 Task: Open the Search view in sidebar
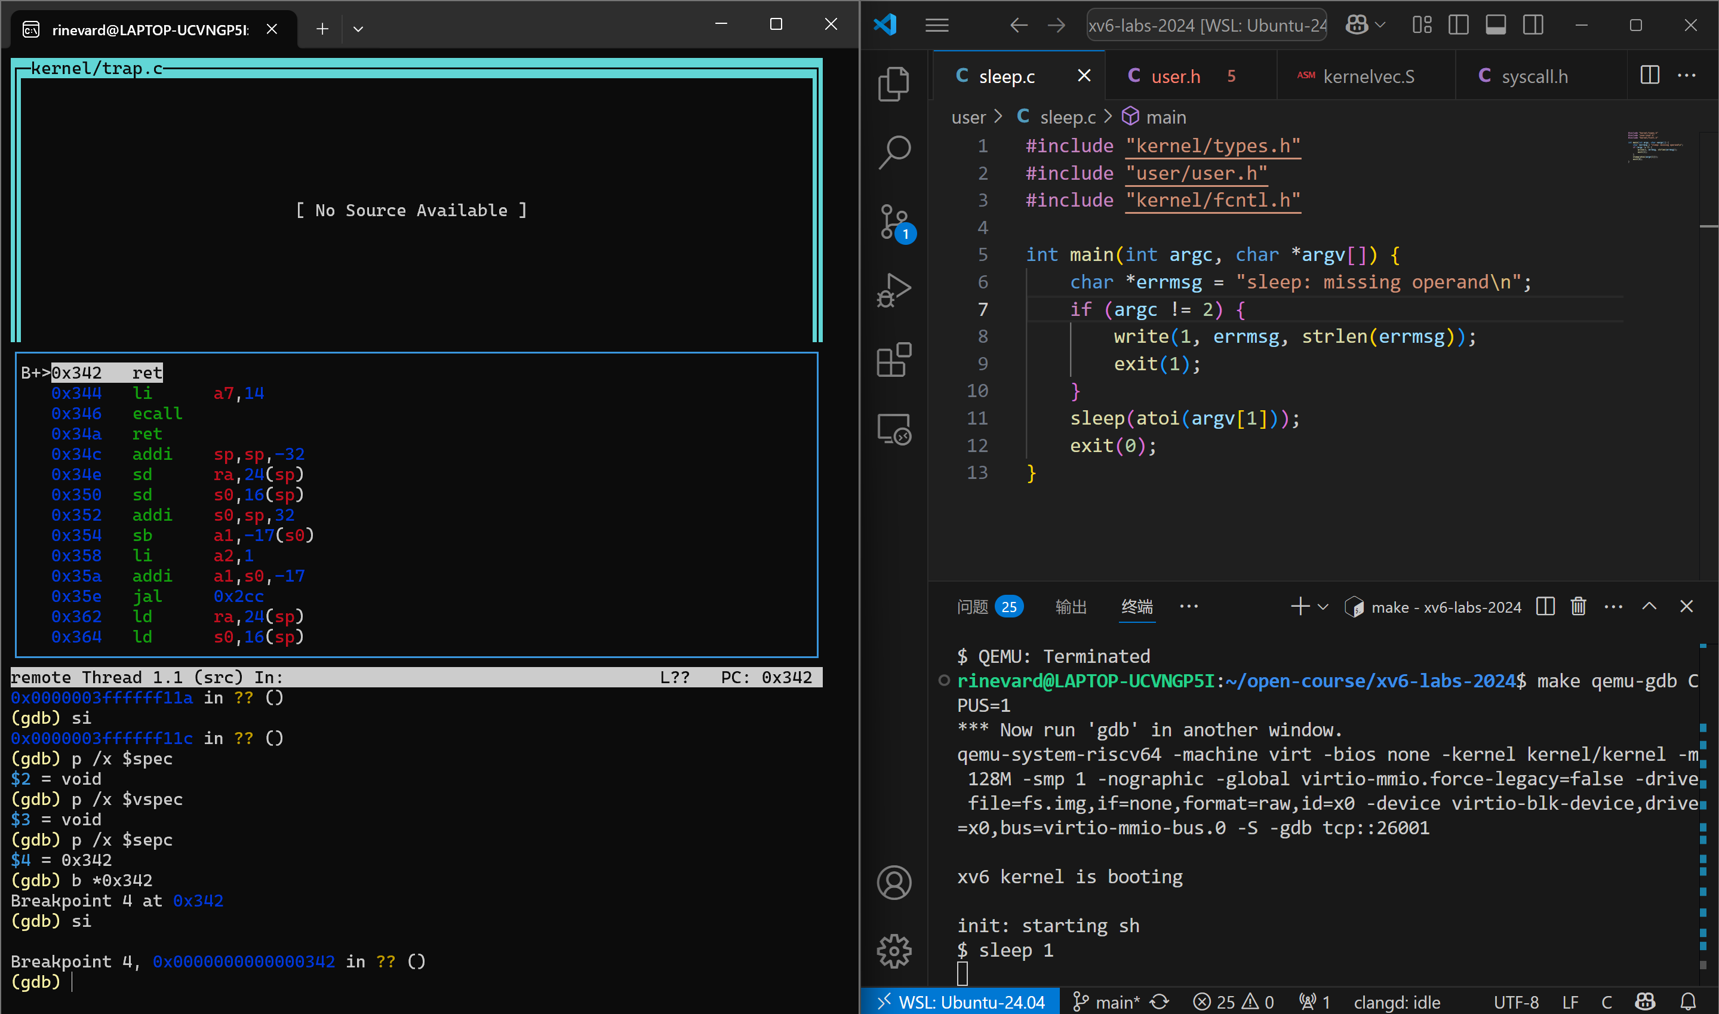click(x=893, y=152)
